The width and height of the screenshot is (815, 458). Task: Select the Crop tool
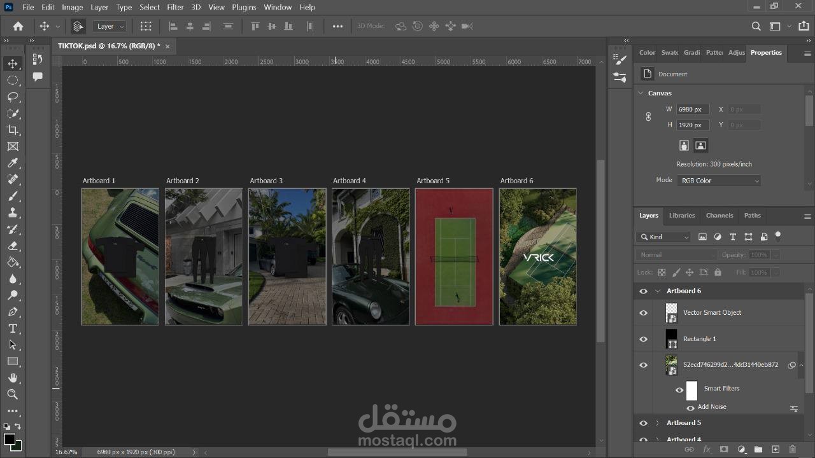pyautogui.click(x=12, y=130)
